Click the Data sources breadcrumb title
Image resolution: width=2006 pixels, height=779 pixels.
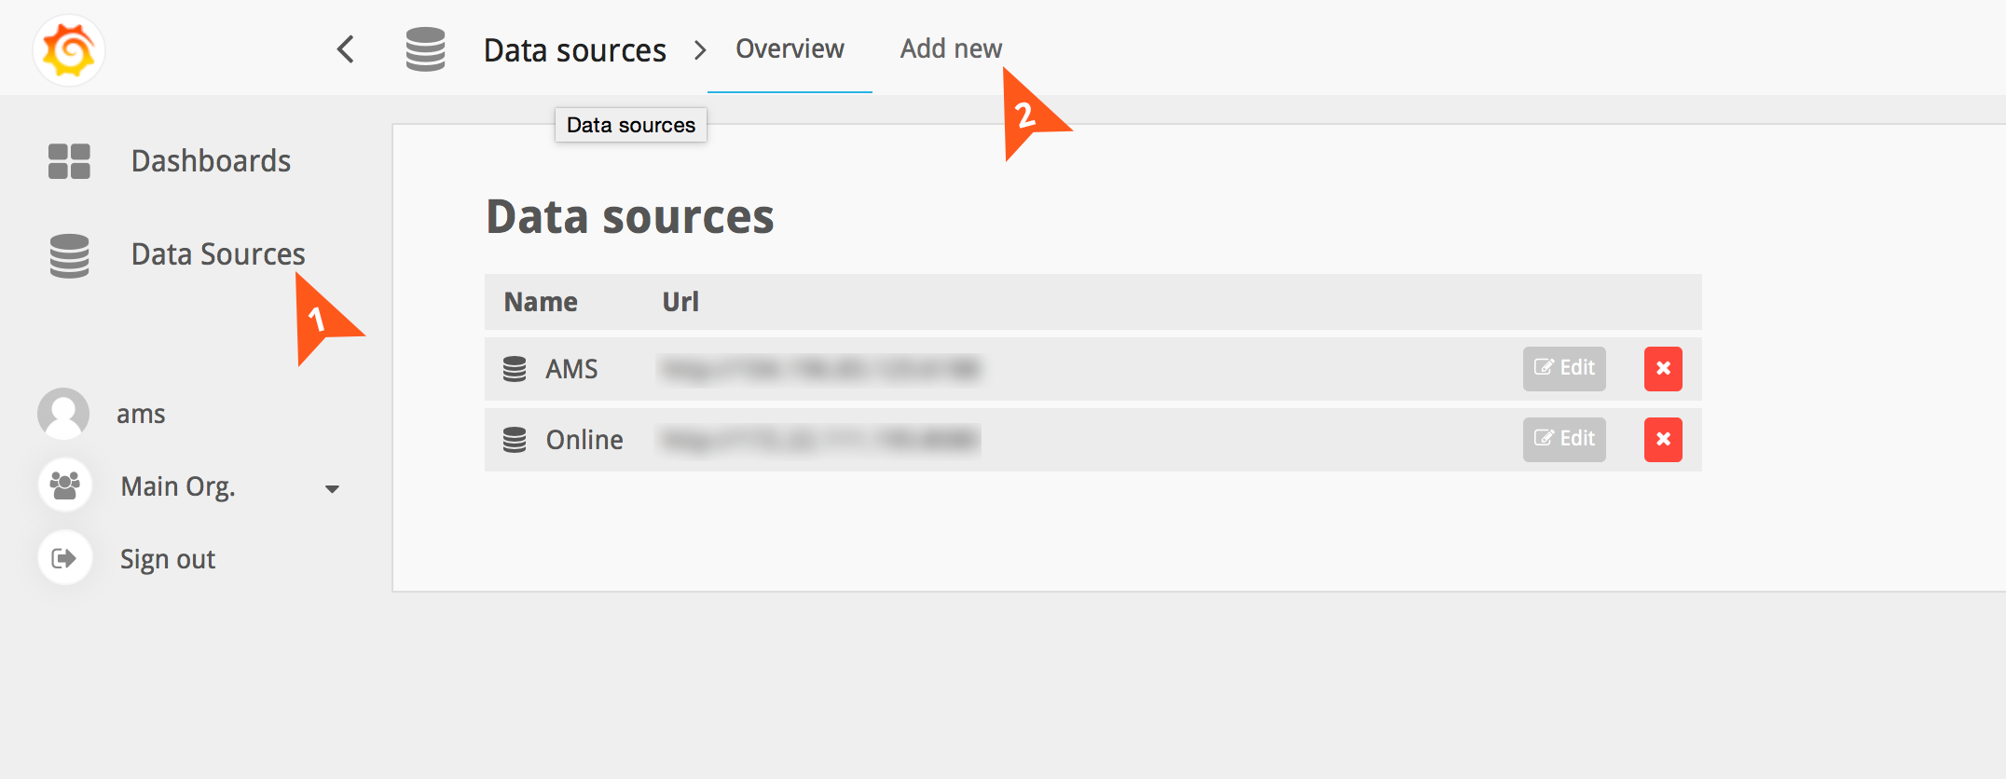pos(574,50)
